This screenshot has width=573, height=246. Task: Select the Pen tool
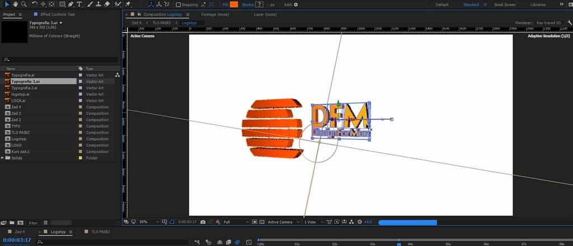pos(71,4)
